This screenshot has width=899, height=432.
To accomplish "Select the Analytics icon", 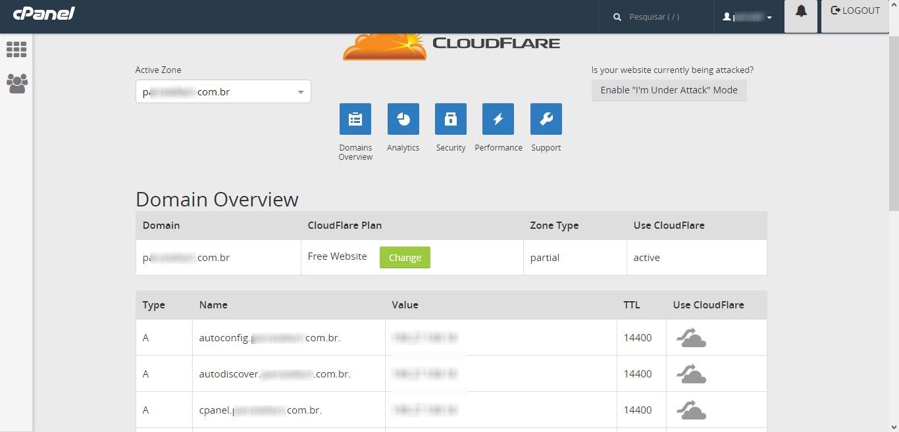I will (x=403, y=119).
